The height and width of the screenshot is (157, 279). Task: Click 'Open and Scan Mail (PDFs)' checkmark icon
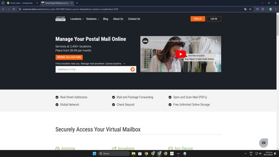[170, 97]
